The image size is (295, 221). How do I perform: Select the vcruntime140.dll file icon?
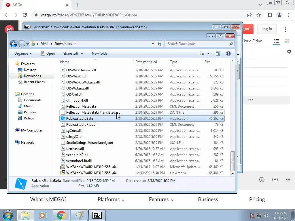[63, 161]
